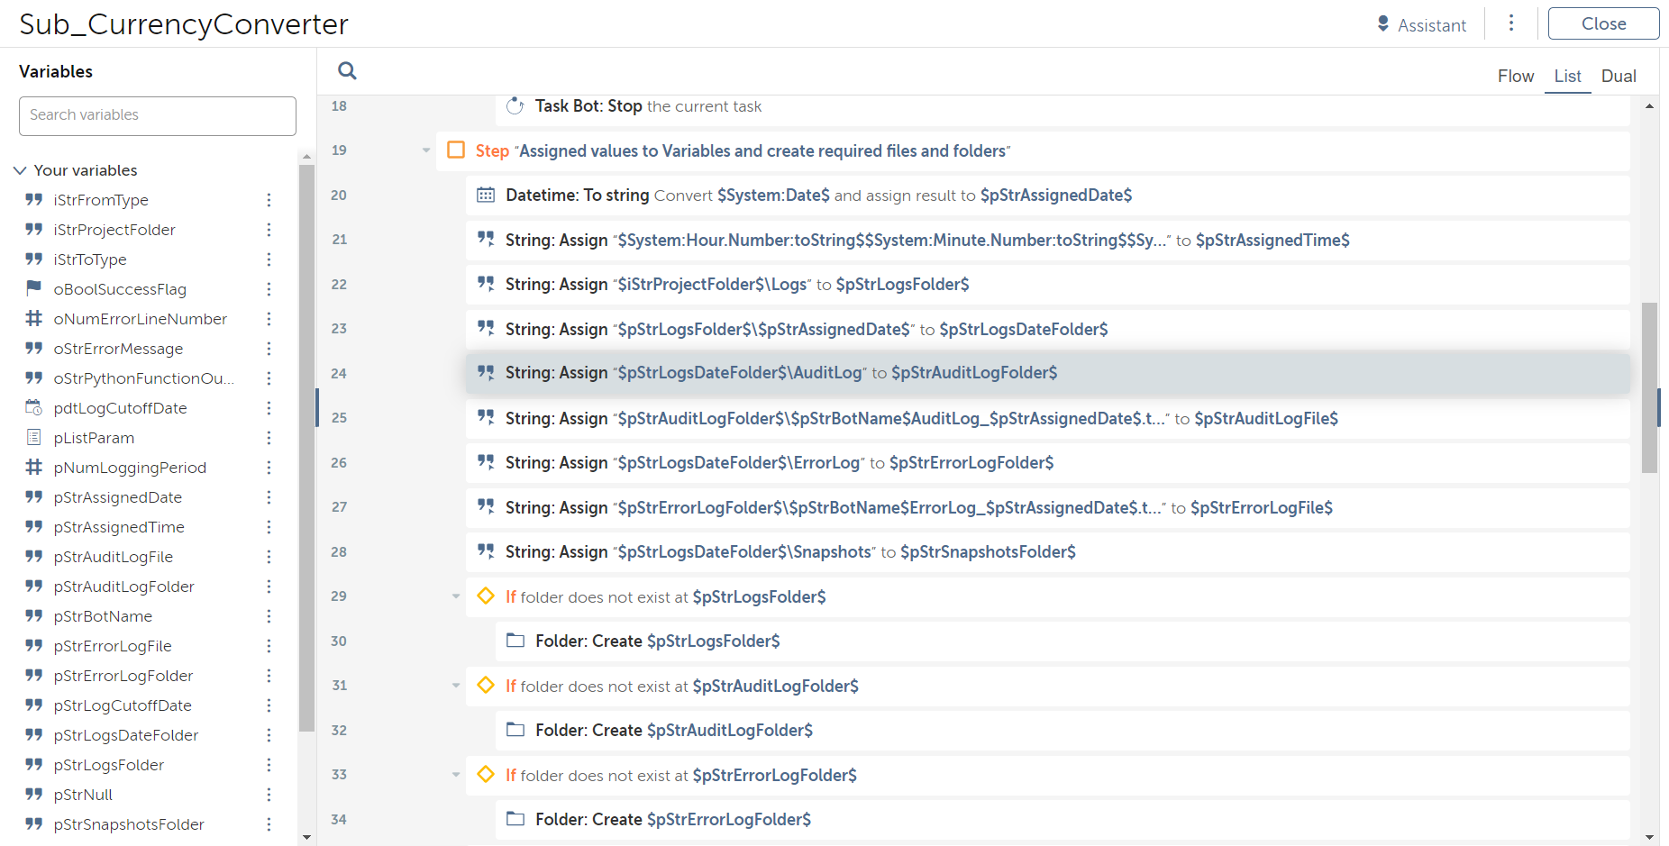Collapse the Your variables section
Screen dimensions: 1669x846
click(20, 170)
